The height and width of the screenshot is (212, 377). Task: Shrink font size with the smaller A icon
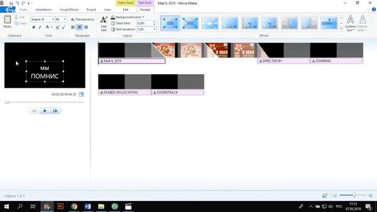[64, 28]
